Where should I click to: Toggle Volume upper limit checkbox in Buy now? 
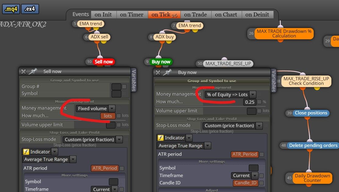click(259, 111)
